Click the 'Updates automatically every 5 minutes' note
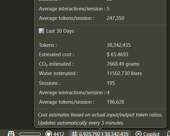This screenshot has width=170, height=136. click(81, 123)
